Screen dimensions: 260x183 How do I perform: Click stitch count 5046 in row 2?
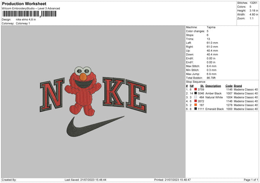tap(201, 94)
